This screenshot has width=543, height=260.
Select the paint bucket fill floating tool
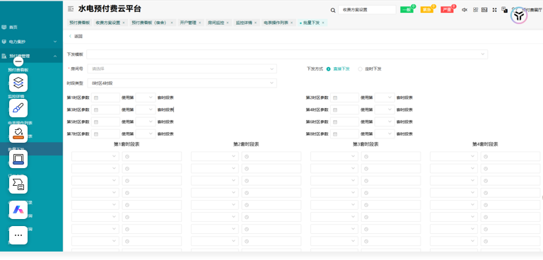[x=18, y=134]
